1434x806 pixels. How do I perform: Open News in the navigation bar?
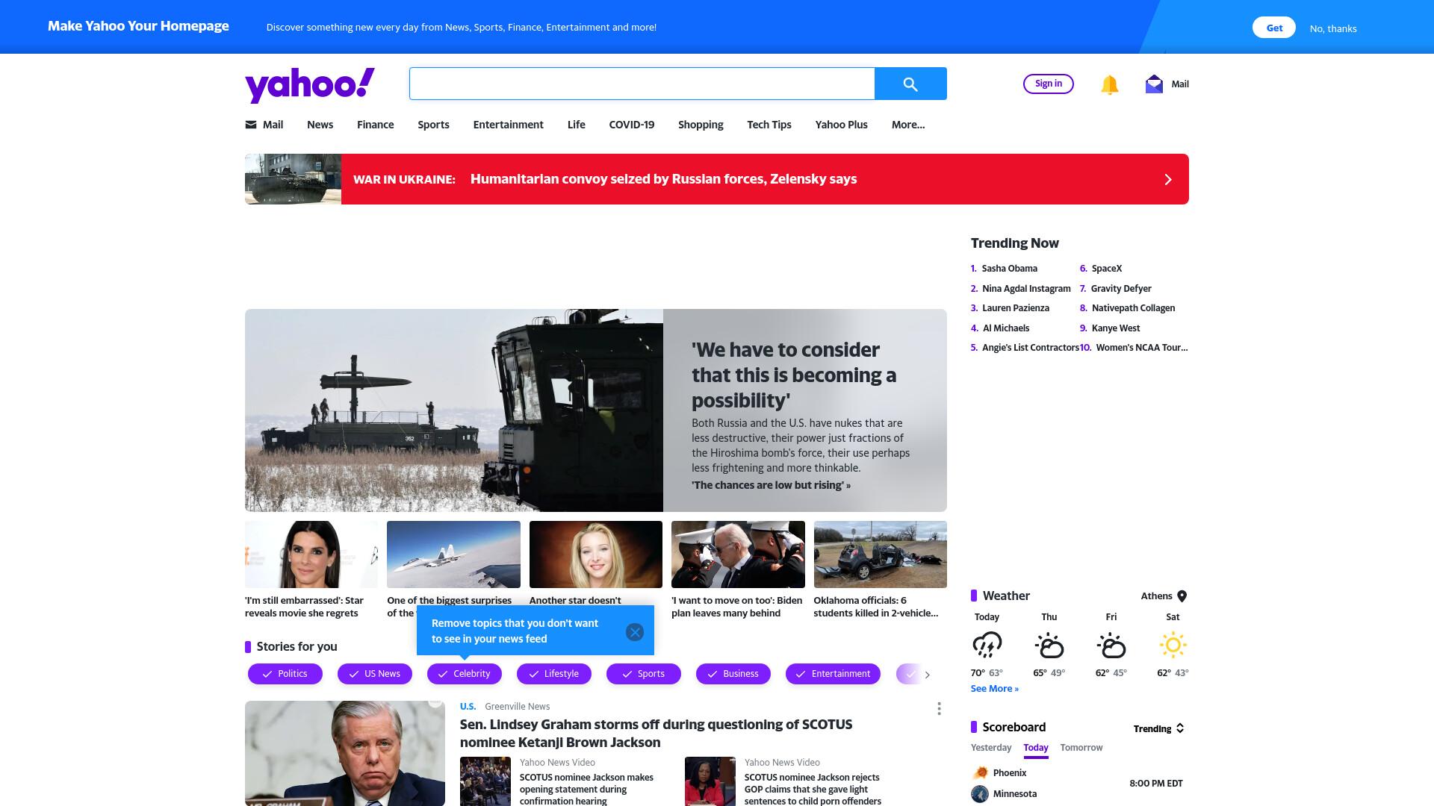[x=320, y=125]
